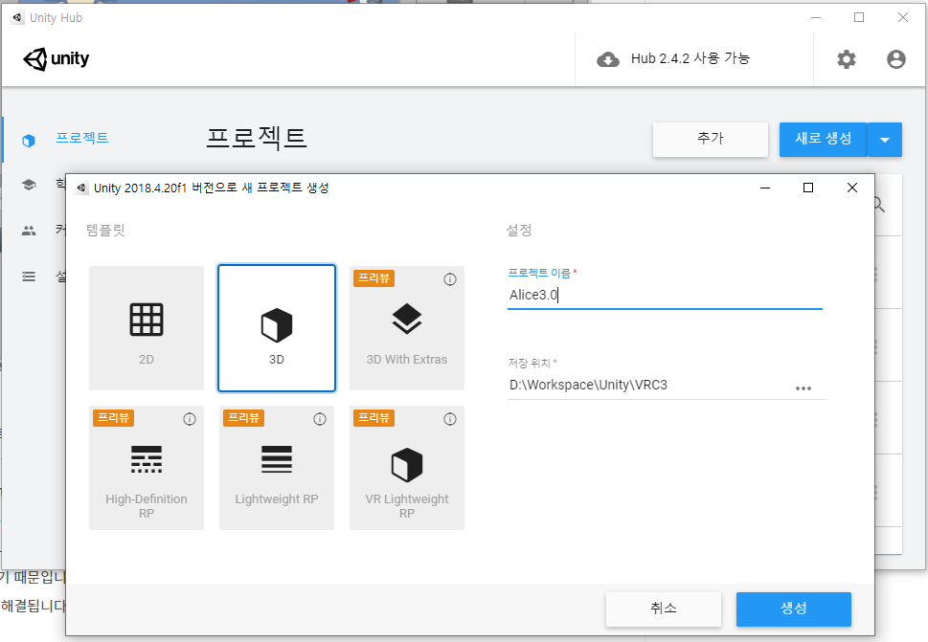Close the new project dialog

coord(852,188)
